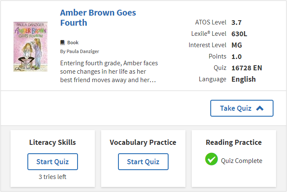
Task: Click the Interest Level value MG
Action: pyautogui.click(x=237, y=45)
